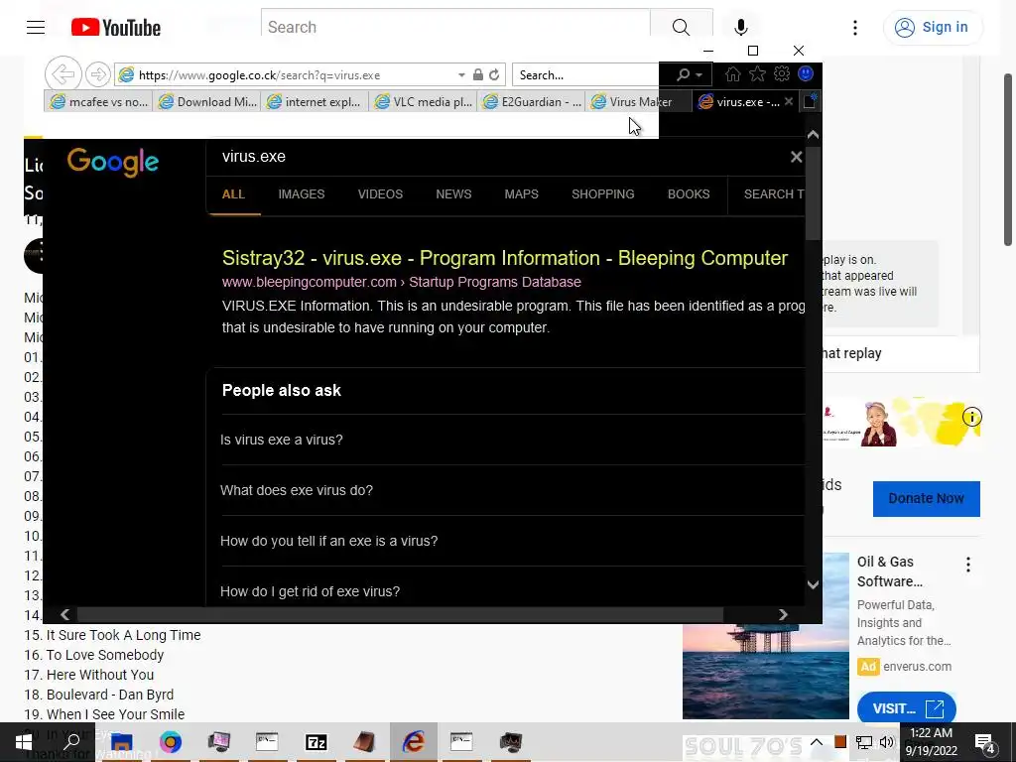The image size is (1016, 762).
Task: Open the ad info icon on banner
Action: (972, 417)
